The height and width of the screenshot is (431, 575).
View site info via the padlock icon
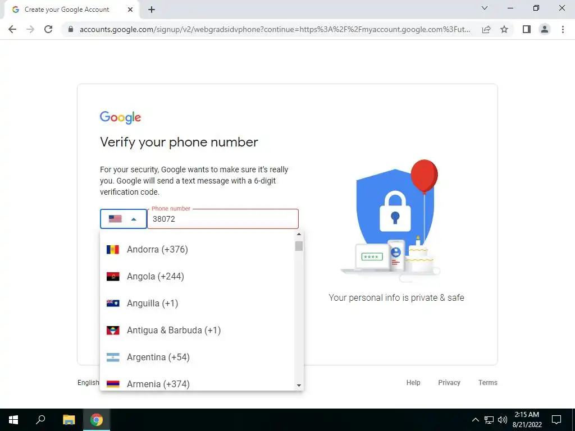click(x=71, y=29)
